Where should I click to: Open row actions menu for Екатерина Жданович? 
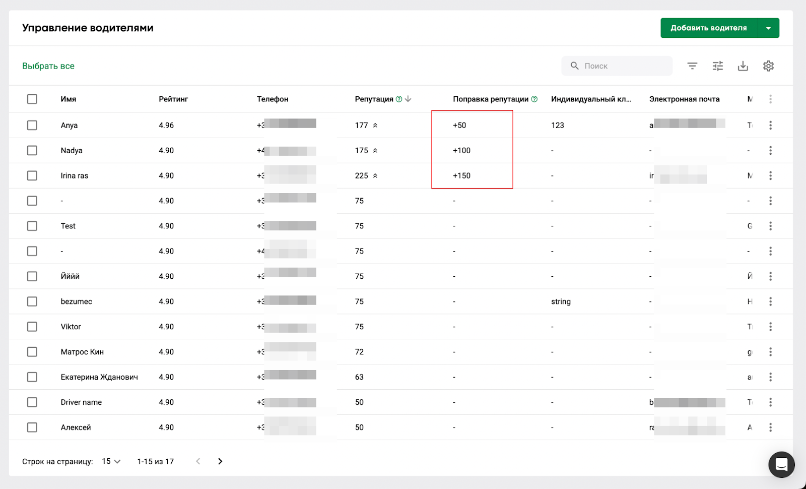click(770, 377)
